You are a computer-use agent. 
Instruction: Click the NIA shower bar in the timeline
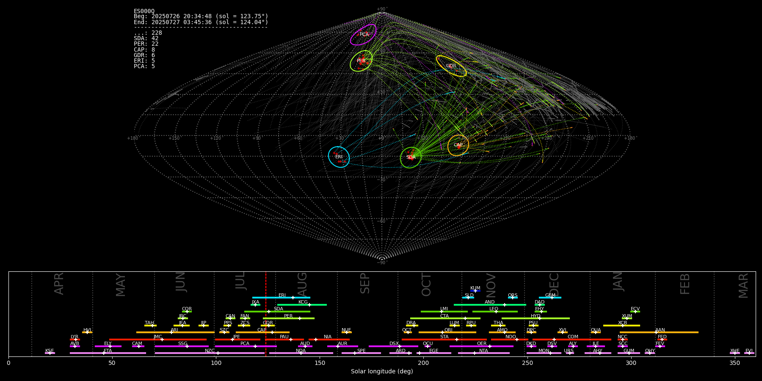329,340
